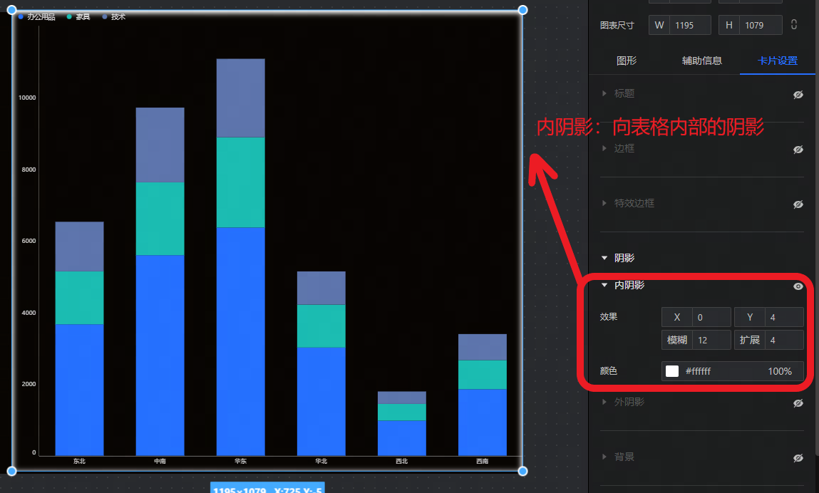Collapse the 内阴影 section arrow
Viewport: 819px width, 493px height.
tap(604, 285)
